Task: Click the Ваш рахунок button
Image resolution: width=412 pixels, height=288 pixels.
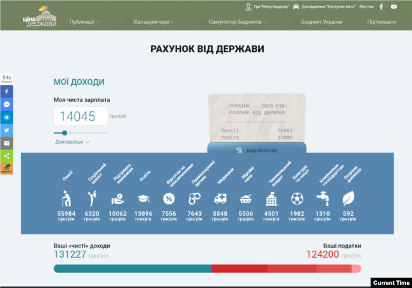Action: pyautogui.click(x=257, y=151)
